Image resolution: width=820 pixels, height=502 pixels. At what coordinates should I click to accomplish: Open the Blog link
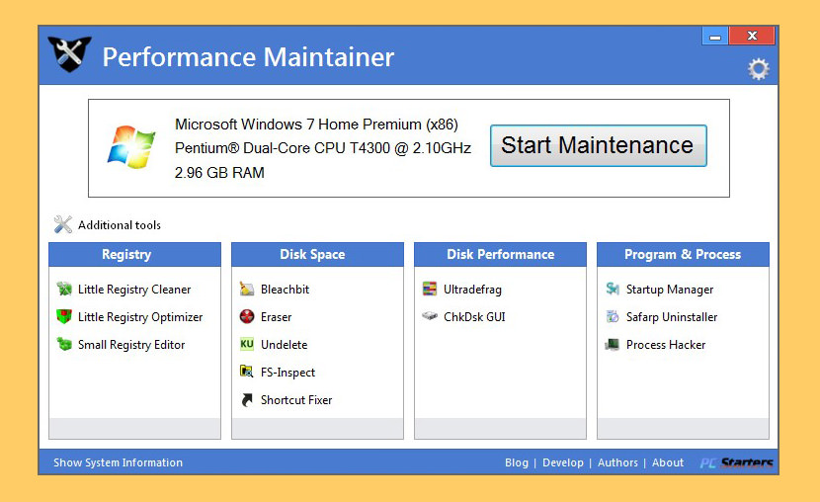click(517, 462)
